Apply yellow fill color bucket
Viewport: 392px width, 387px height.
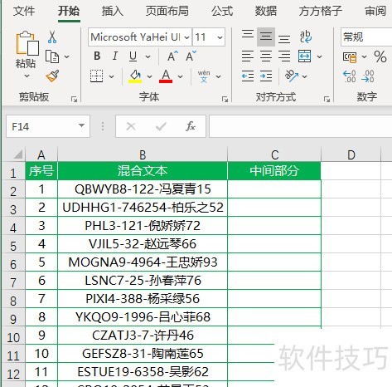[135, 76]
